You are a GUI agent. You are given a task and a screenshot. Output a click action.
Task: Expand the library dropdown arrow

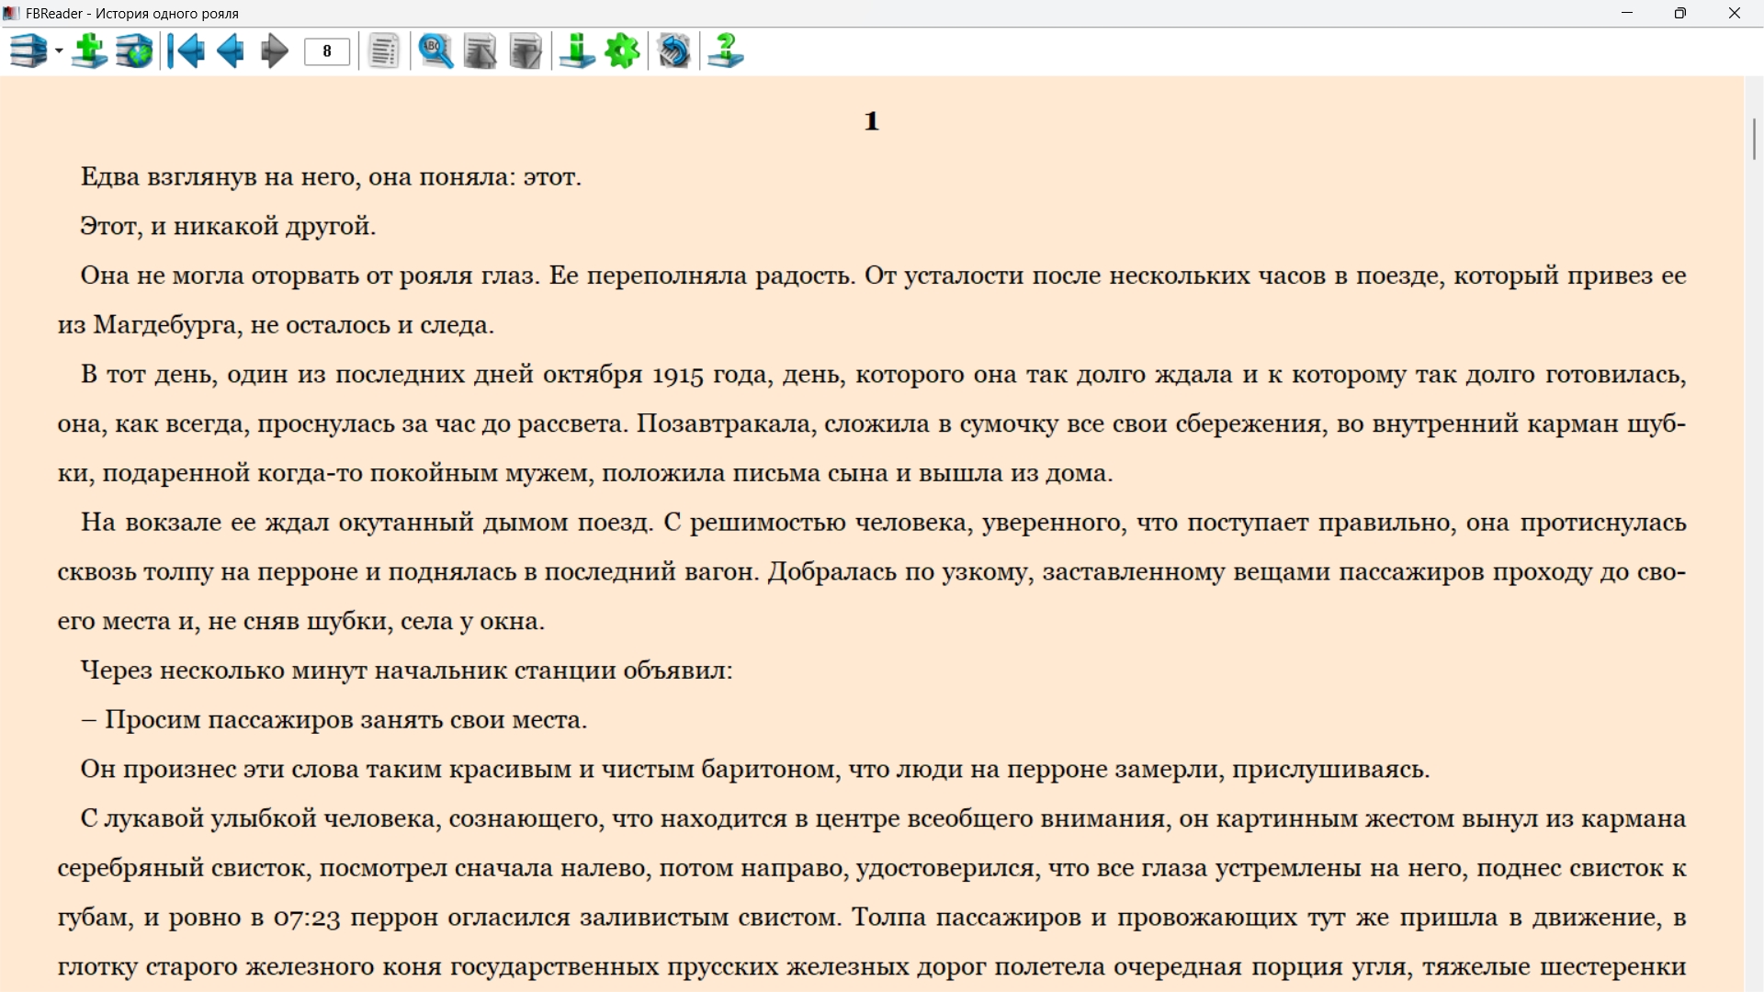(x=59, y=51)
